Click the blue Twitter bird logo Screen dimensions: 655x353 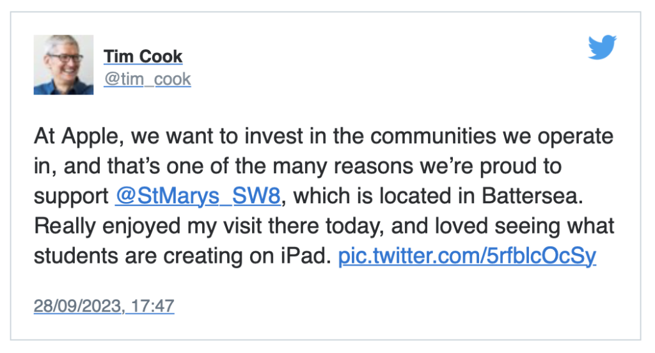pyautogui.click(x=602, y=47)
